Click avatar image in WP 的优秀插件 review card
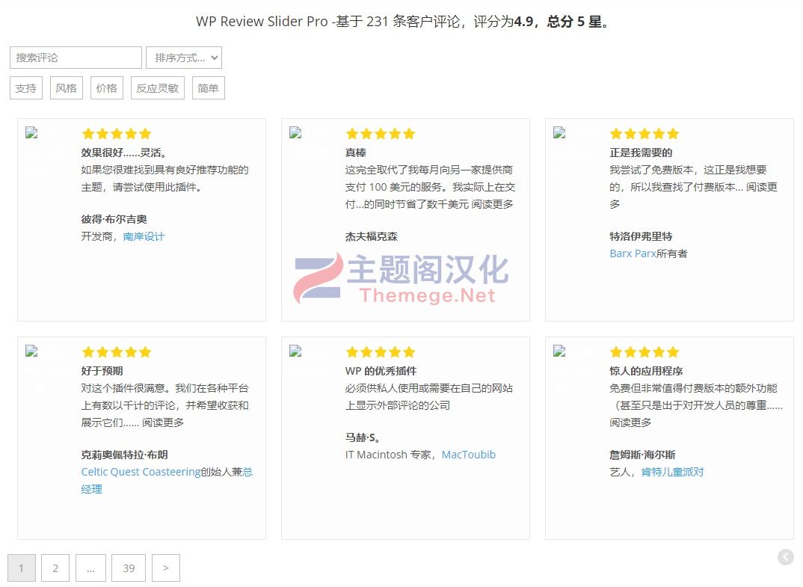Viewport: 803px width, 587px height. pyautogui.click(x=295, y=351)
